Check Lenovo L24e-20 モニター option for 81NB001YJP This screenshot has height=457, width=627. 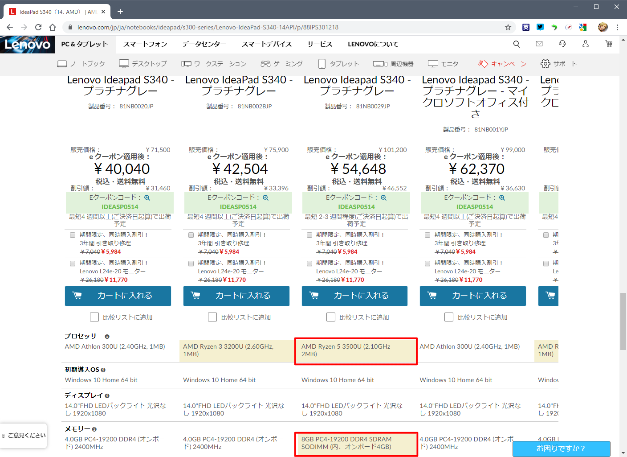(427, 263)
